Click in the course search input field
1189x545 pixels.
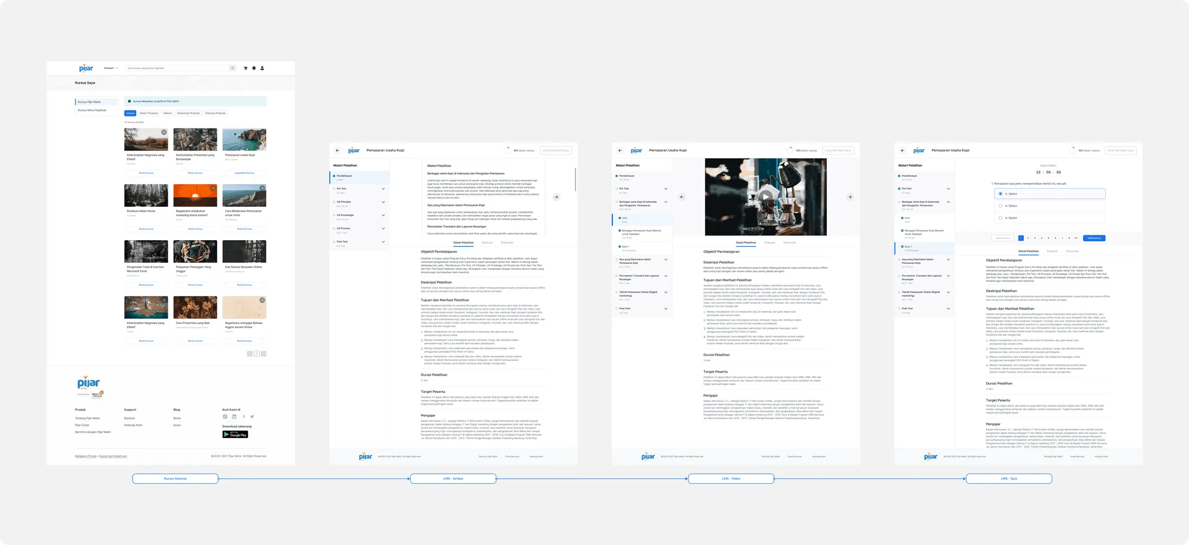(x=178, y=68)
